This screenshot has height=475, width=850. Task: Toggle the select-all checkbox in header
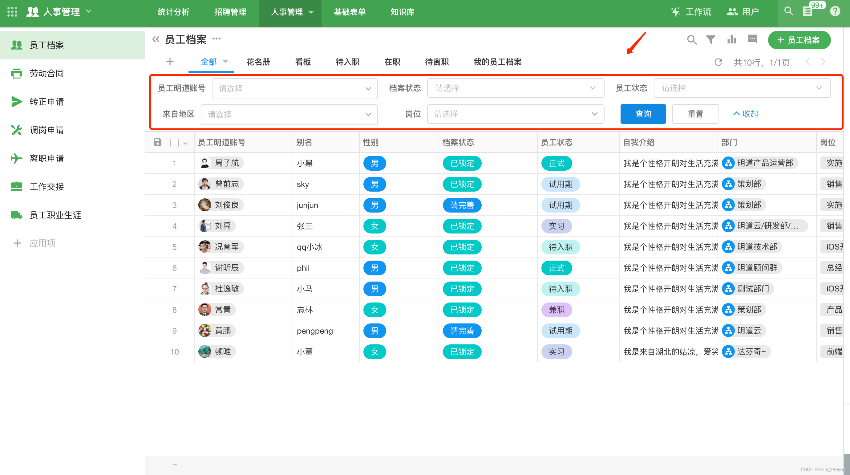[x=175, y=143]
